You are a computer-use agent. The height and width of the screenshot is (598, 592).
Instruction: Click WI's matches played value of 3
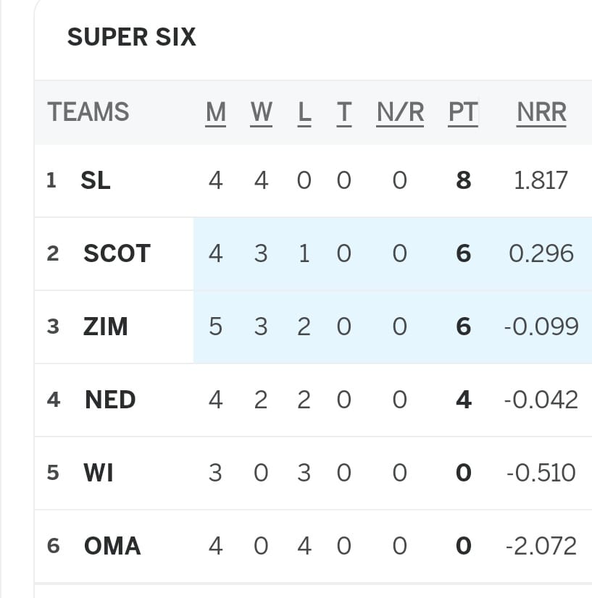pos(214,472)
